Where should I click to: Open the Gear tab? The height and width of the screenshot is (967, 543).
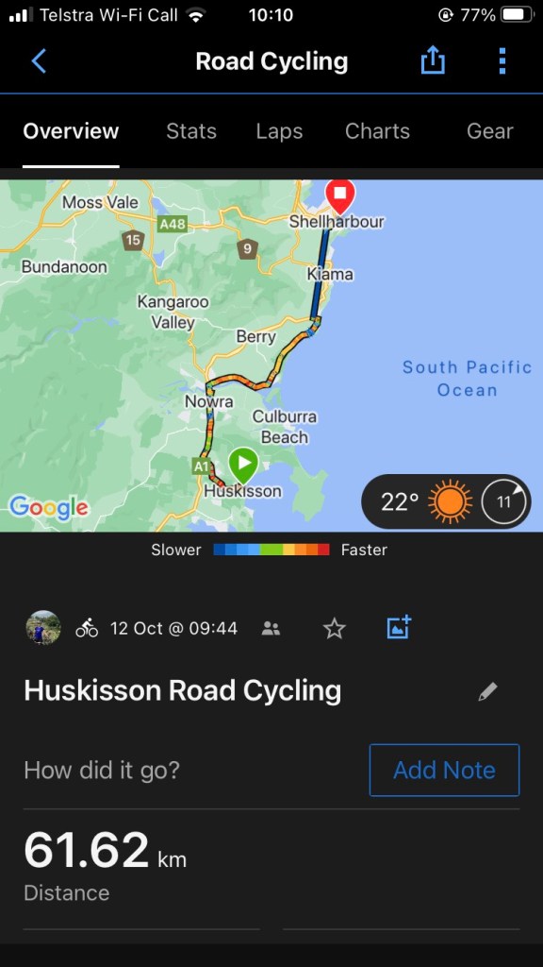point(490,131)
